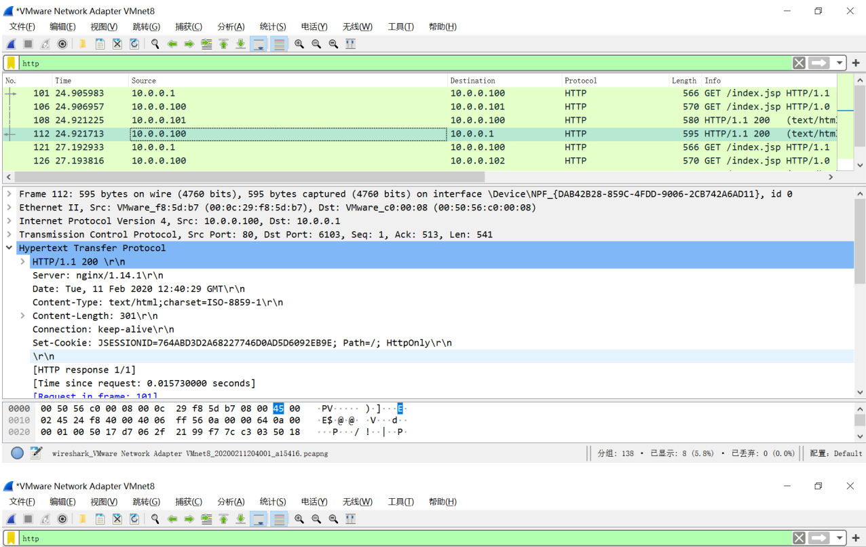866x547 pixels.
Task: Click in the lower window http filter field
Action: [404, 538]
